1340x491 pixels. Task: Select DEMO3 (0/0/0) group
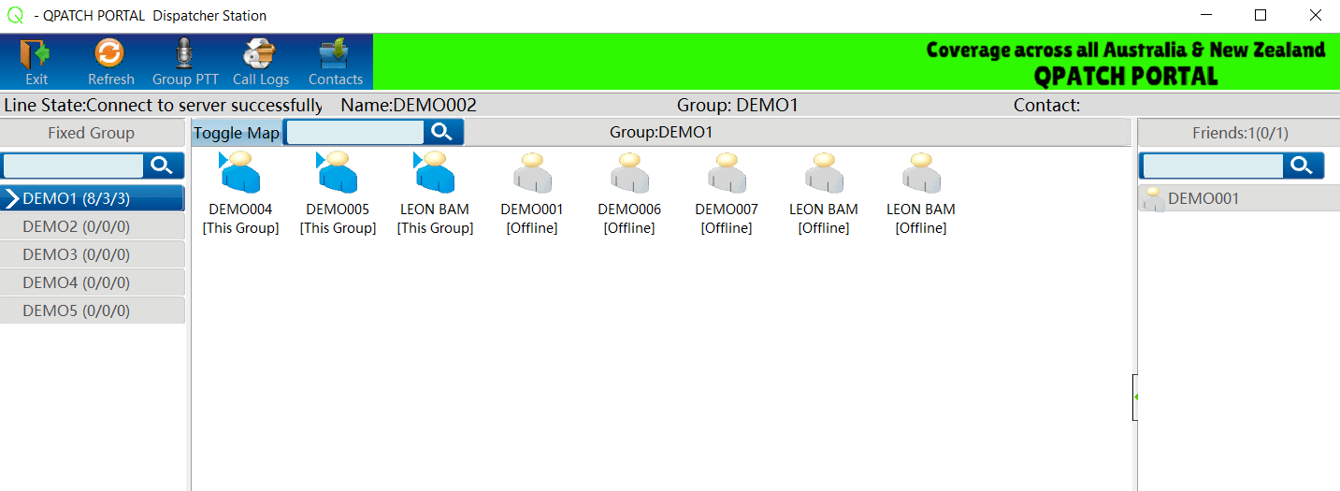click(93, 254)
